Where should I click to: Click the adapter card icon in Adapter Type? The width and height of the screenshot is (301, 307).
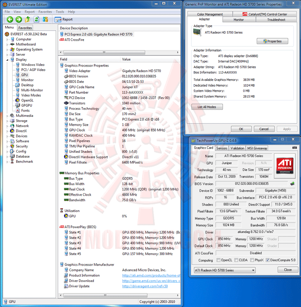(197, 32)
